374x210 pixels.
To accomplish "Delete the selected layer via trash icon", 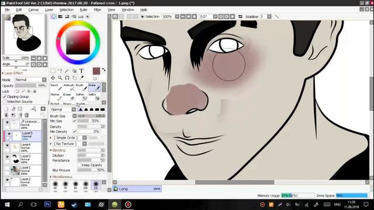I will click(x=27, y=115).
